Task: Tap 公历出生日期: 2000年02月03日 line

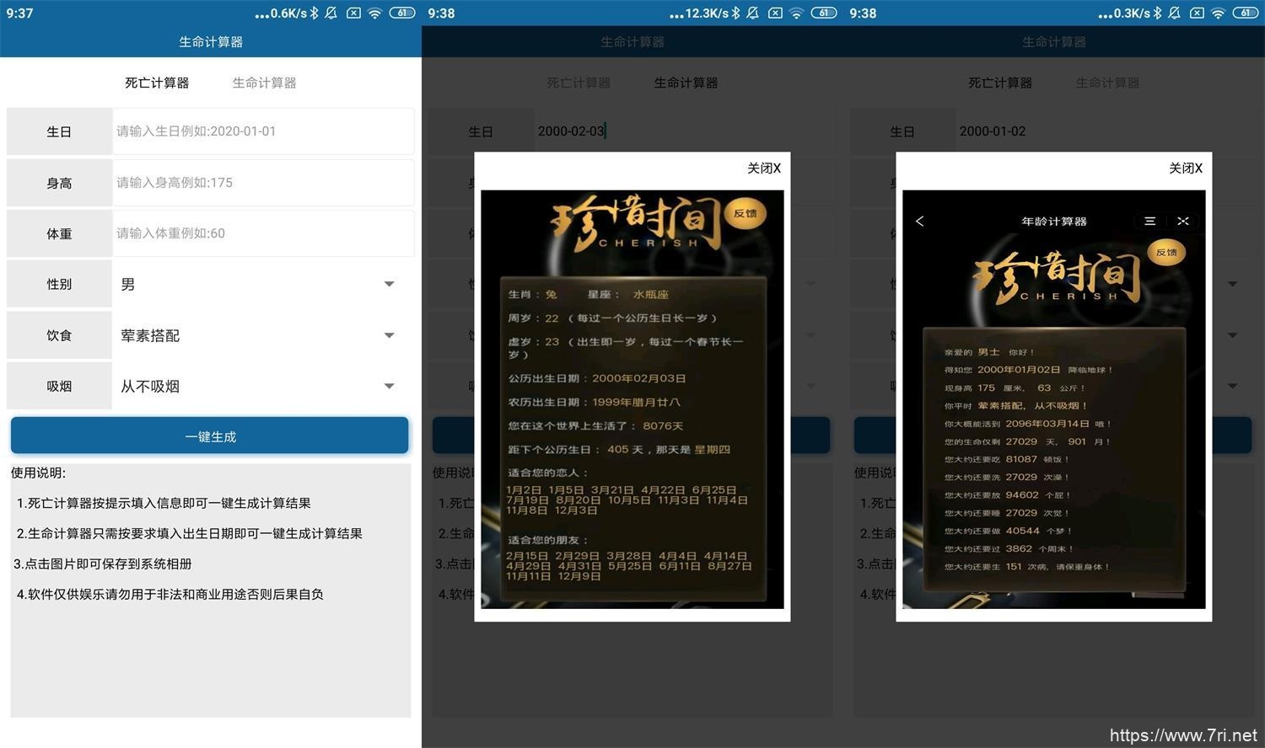Action: click(x=597, y=378)
